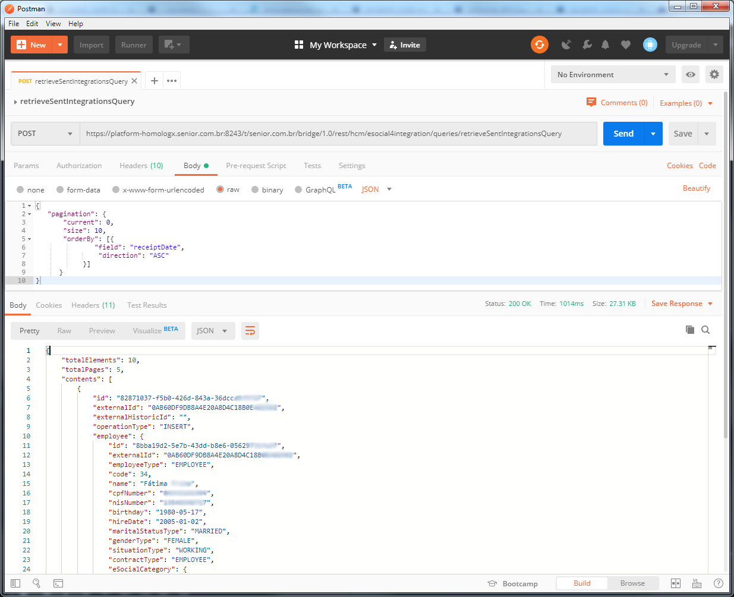Toggle response line wrap icon

[x=250, y=331]
